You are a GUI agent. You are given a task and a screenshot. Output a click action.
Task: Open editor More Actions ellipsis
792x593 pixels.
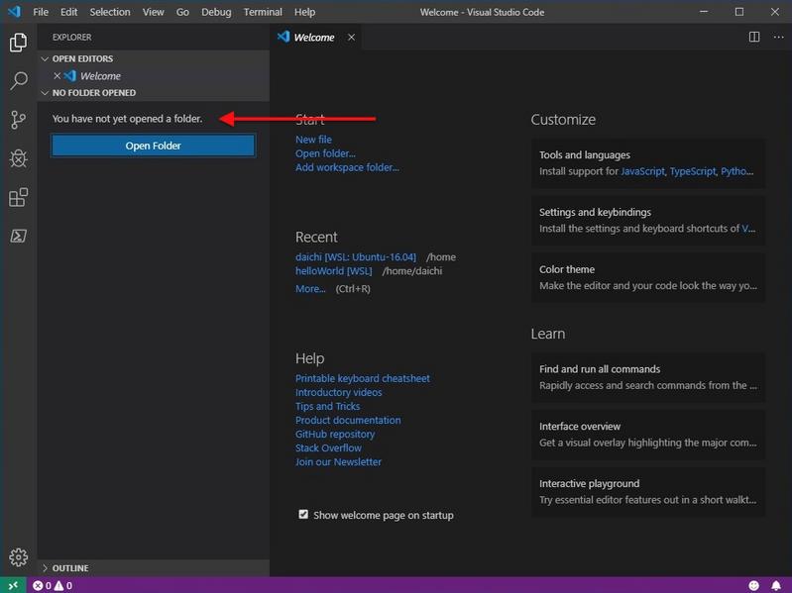[x=778, y=37]
